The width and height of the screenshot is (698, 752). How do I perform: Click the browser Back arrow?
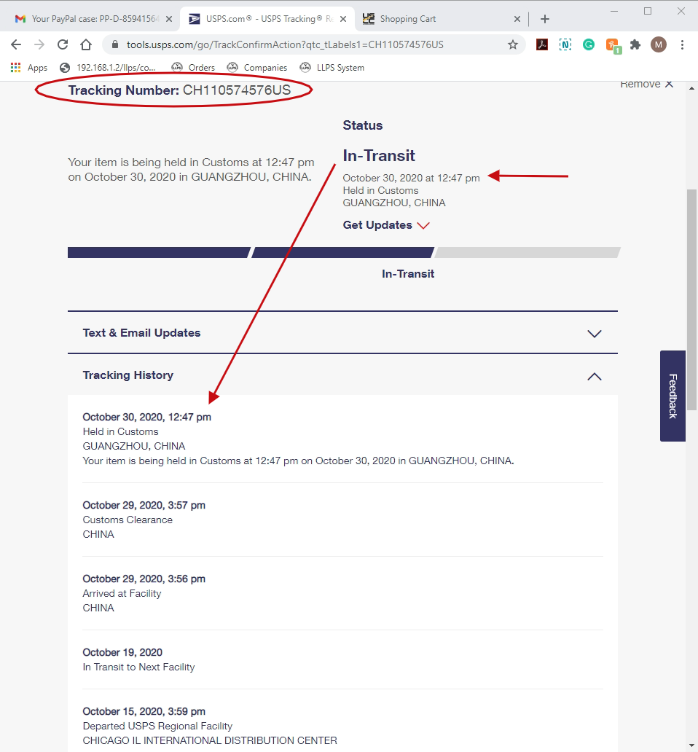[16, 44]
